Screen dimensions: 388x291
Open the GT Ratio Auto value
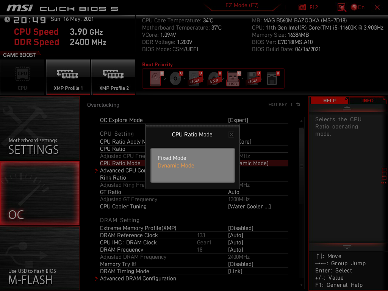pos(233,192)
